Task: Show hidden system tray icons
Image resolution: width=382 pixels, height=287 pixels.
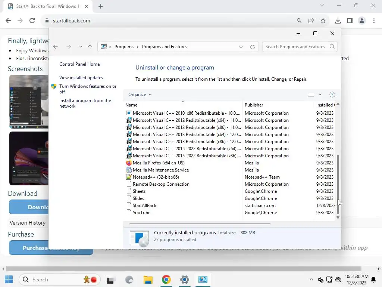Action: pos(311,280)
